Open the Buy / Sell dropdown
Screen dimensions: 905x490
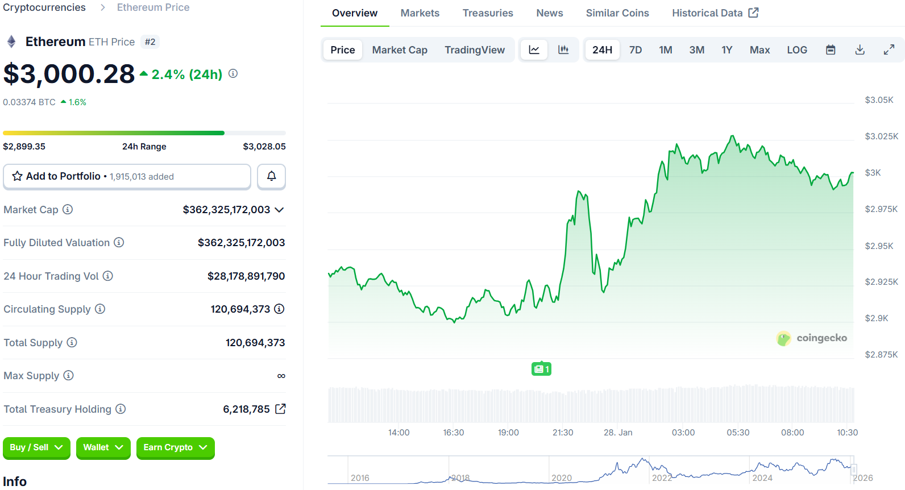(36, 448)
